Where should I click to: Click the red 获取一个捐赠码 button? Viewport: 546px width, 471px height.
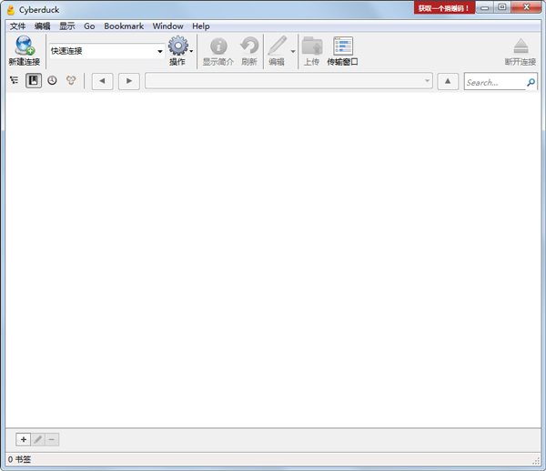point(444,8)
